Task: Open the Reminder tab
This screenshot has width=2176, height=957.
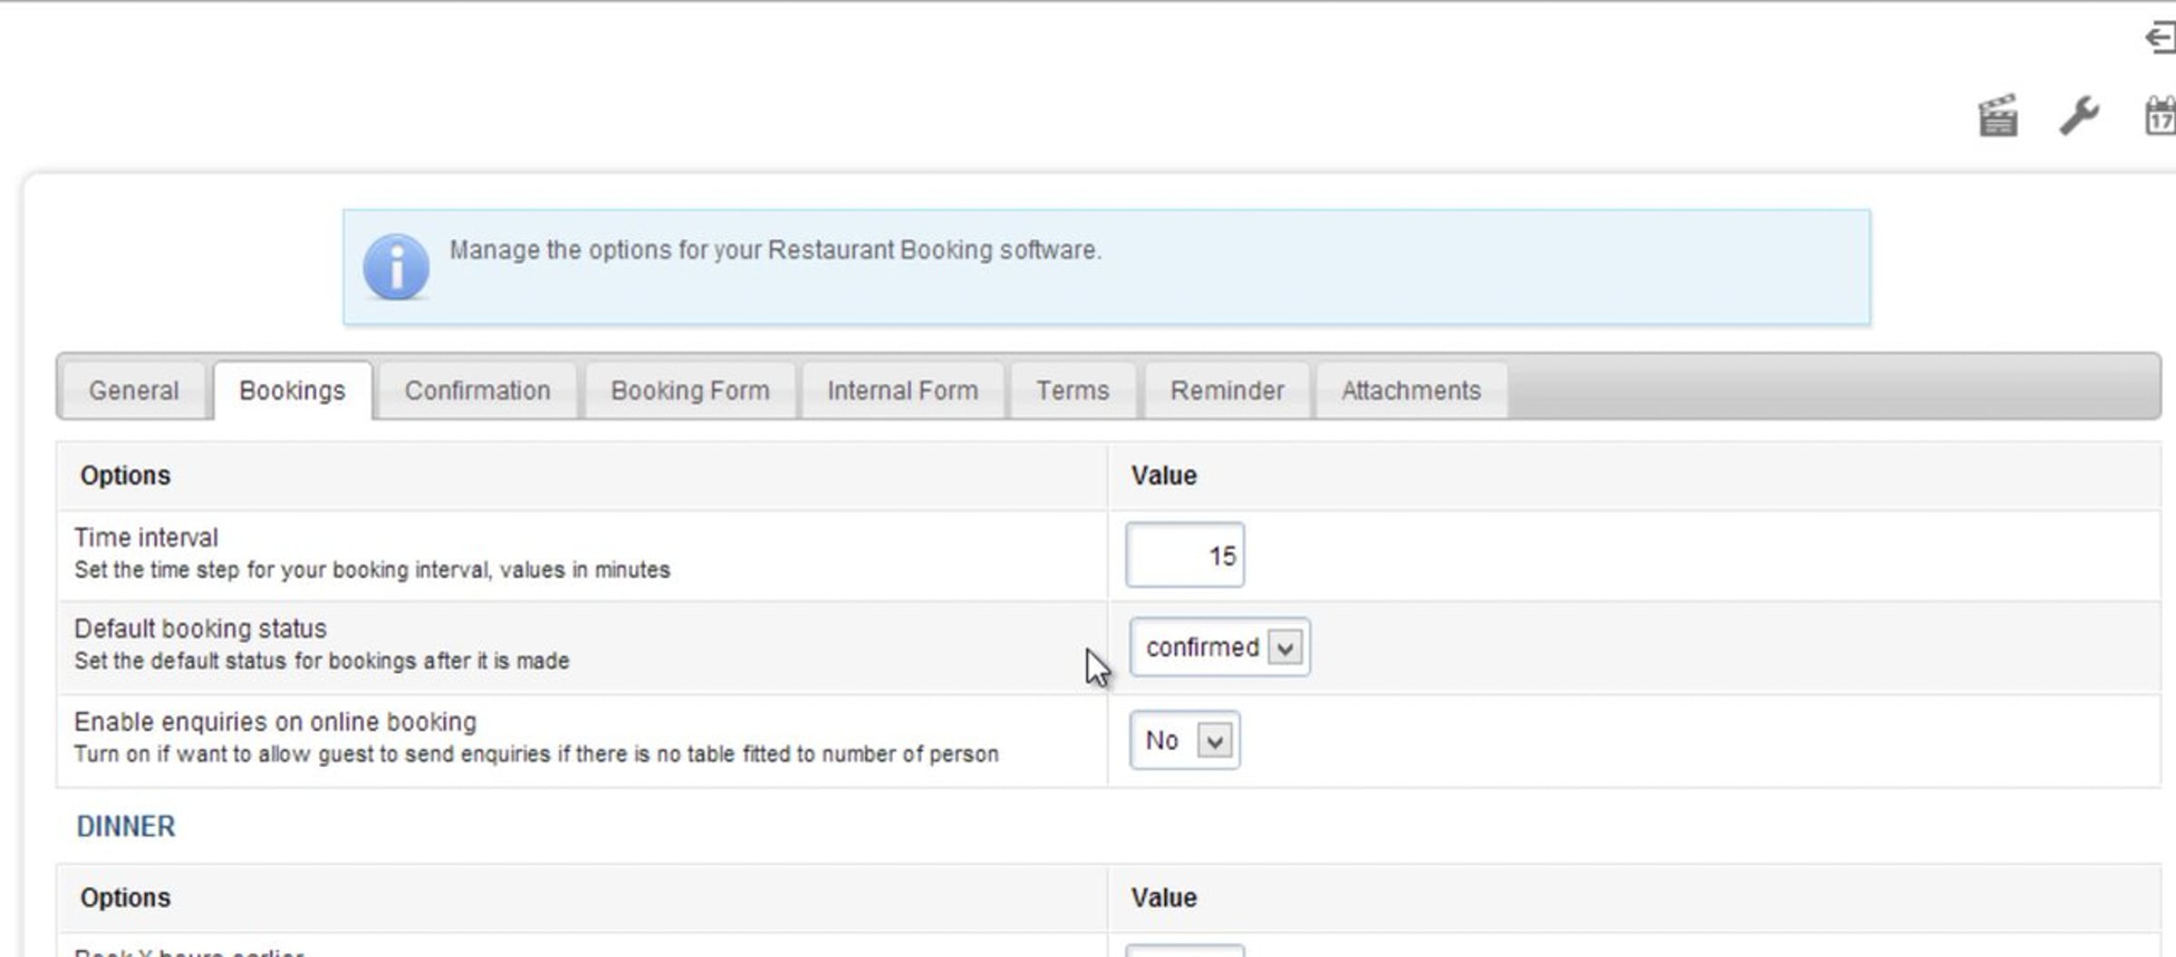Action: click(1227, 391)
